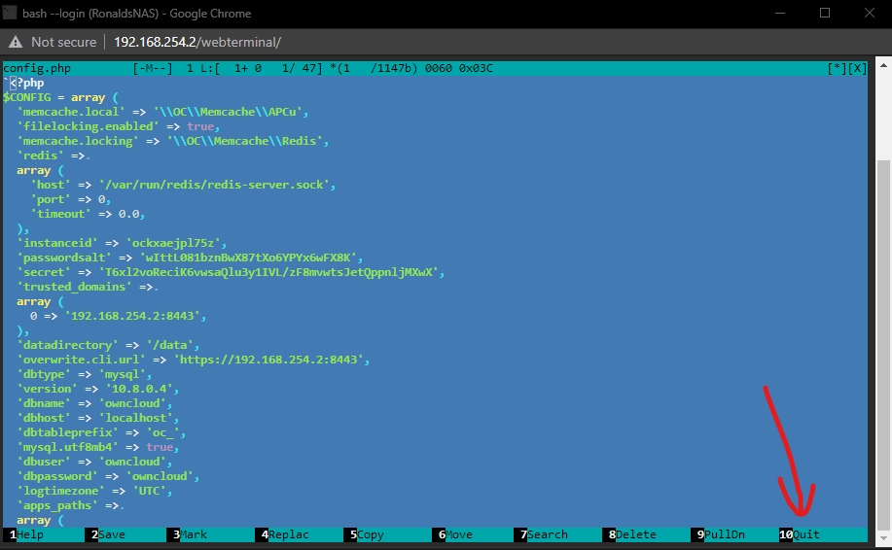
Task: Click the 'datadirectory' key
Action: [68, 346]
